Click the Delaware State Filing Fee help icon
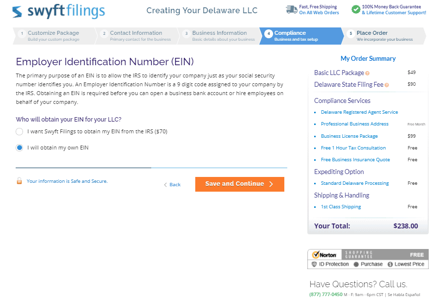The width and height of the screenshot is (438, 299). pos(387,85)
